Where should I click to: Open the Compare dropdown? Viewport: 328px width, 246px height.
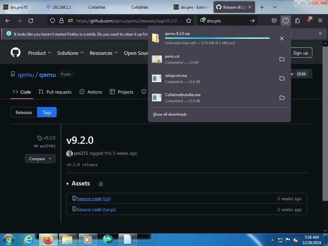coord(40,159)
